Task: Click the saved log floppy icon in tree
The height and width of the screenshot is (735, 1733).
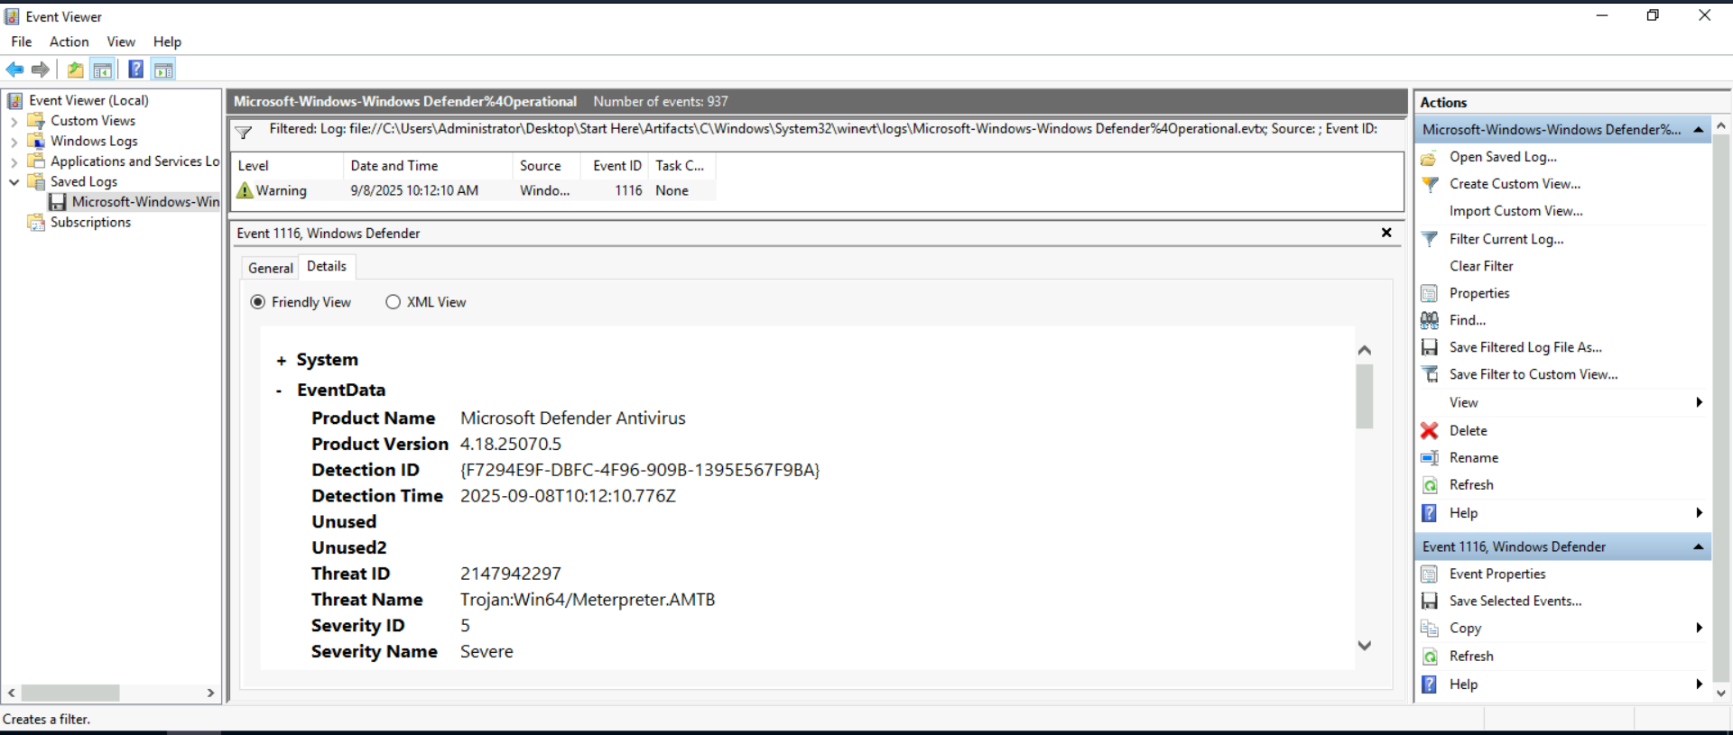Action: pos(58,202)
